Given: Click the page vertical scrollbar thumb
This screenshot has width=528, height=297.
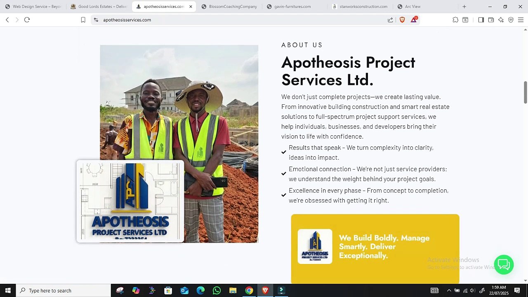Looking at the screenshot, I should coord(525,92).
